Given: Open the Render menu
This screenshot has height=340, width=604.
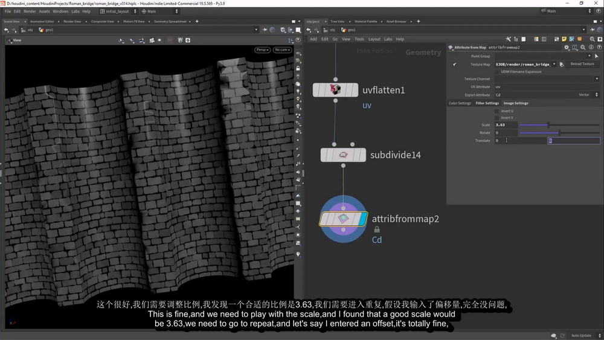Looking at the screenshot, I should 30,11.
